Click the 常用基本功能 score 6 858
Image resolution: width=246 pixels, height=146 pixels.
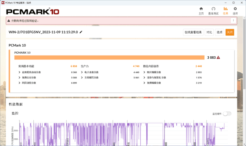[x=74, y=66]
